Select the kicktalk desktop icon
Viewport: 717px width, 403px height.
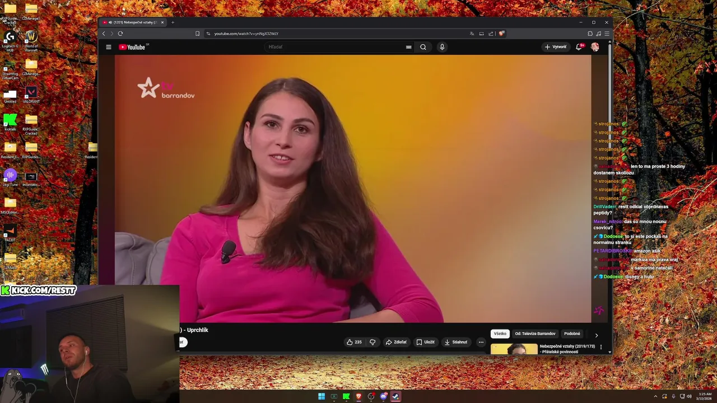10,123
